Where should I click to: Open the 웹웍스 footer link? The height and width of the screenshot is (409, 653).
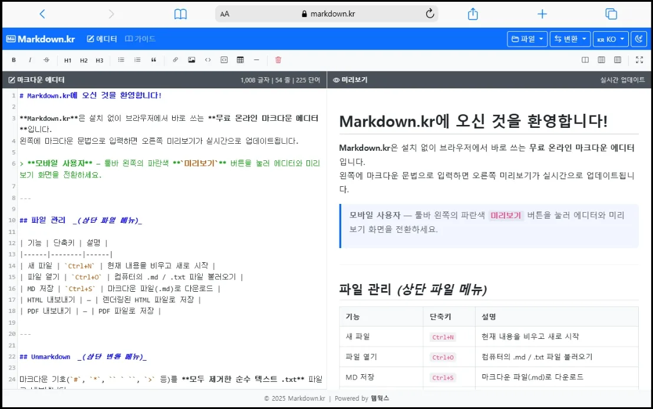coord(380,398)
